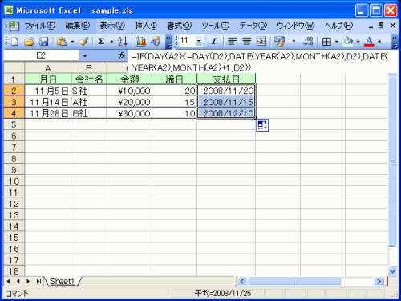Screen dimensions: 401x301
Task: Select header cell 支払日
Action: point(226,79)
